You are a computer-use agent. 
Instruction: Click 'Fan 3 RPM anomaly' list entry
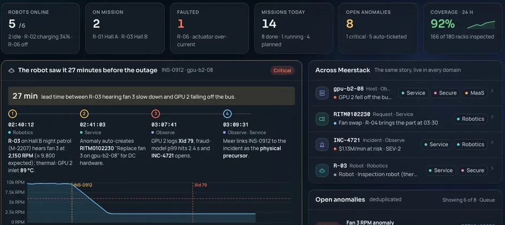pos(370,222)
